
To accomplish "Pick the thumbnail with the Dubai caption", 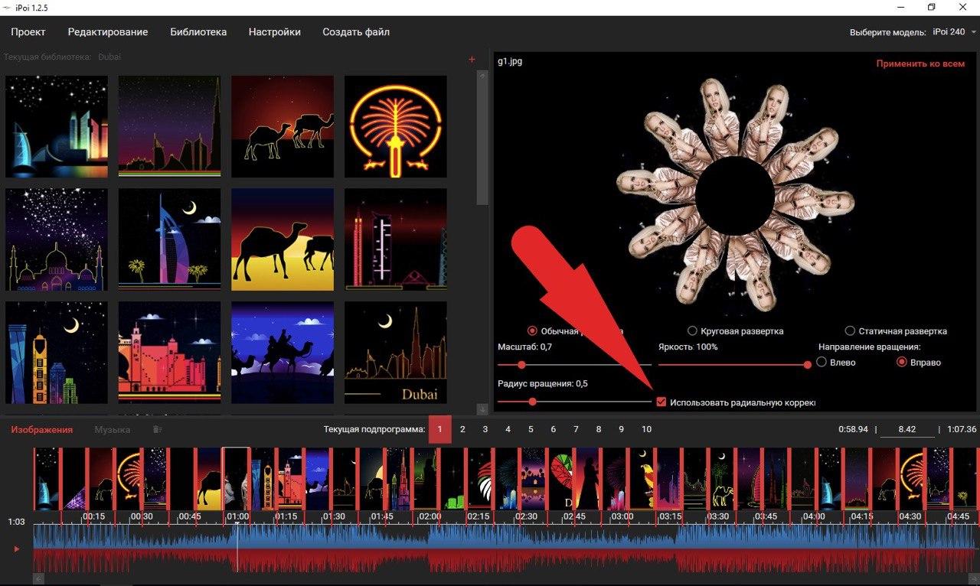I will coord(396,353).
